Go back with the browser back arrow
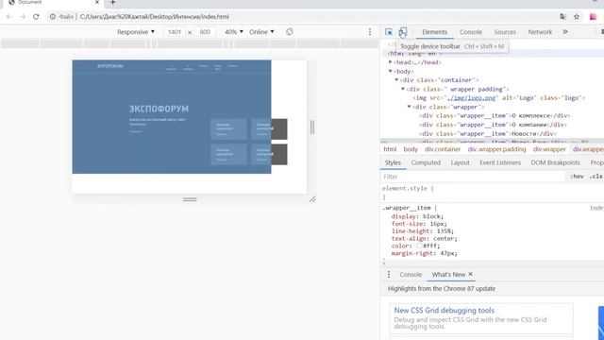This screenshot has height=340, width=604. coord(9,17)
